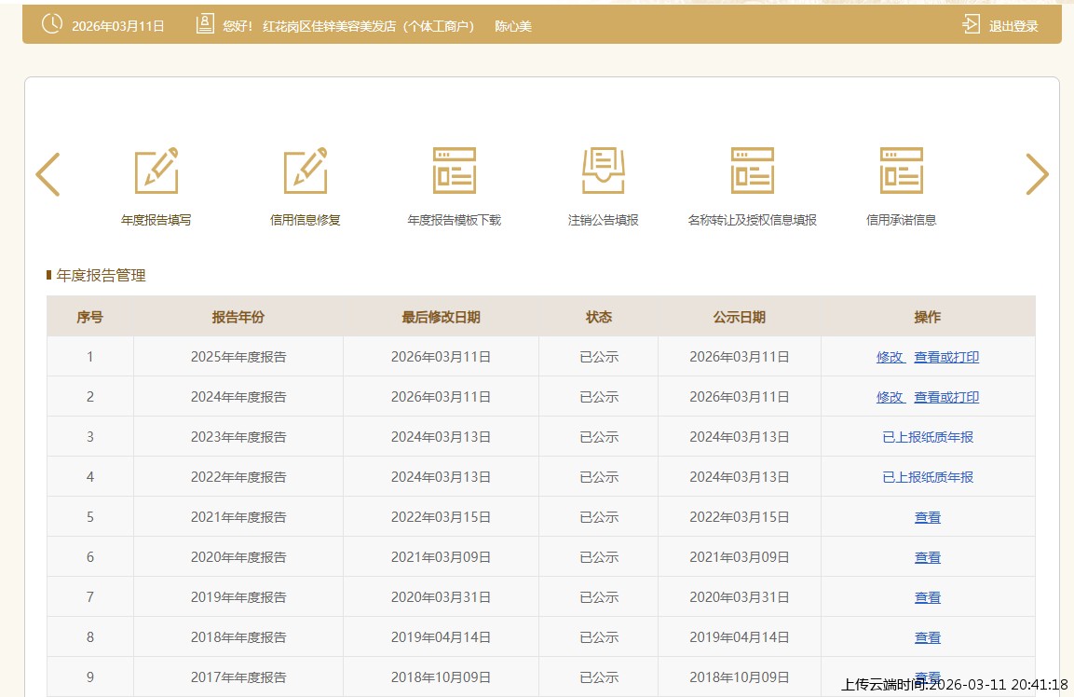This screenshot has height=697, width=1074.
Task: Click the 年度报告模板下载 icon
Action: (455, 171)
